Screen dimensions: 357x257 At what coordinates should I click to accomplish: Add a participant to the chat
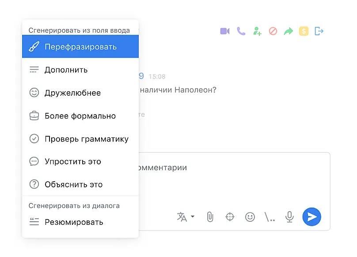point(257,31)
